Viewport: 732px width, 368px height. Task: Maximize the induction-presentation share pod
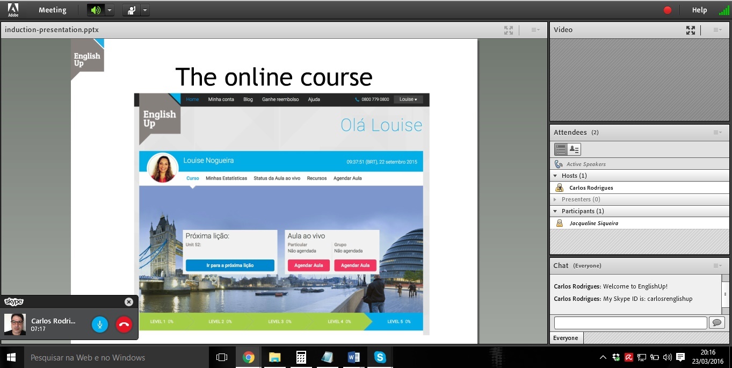509,30
